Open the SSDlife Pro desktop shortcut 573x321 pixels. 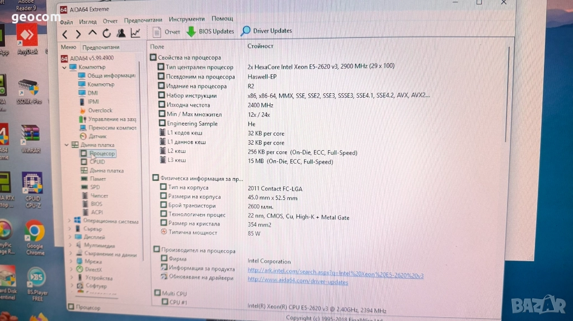[x=29, y=92]
